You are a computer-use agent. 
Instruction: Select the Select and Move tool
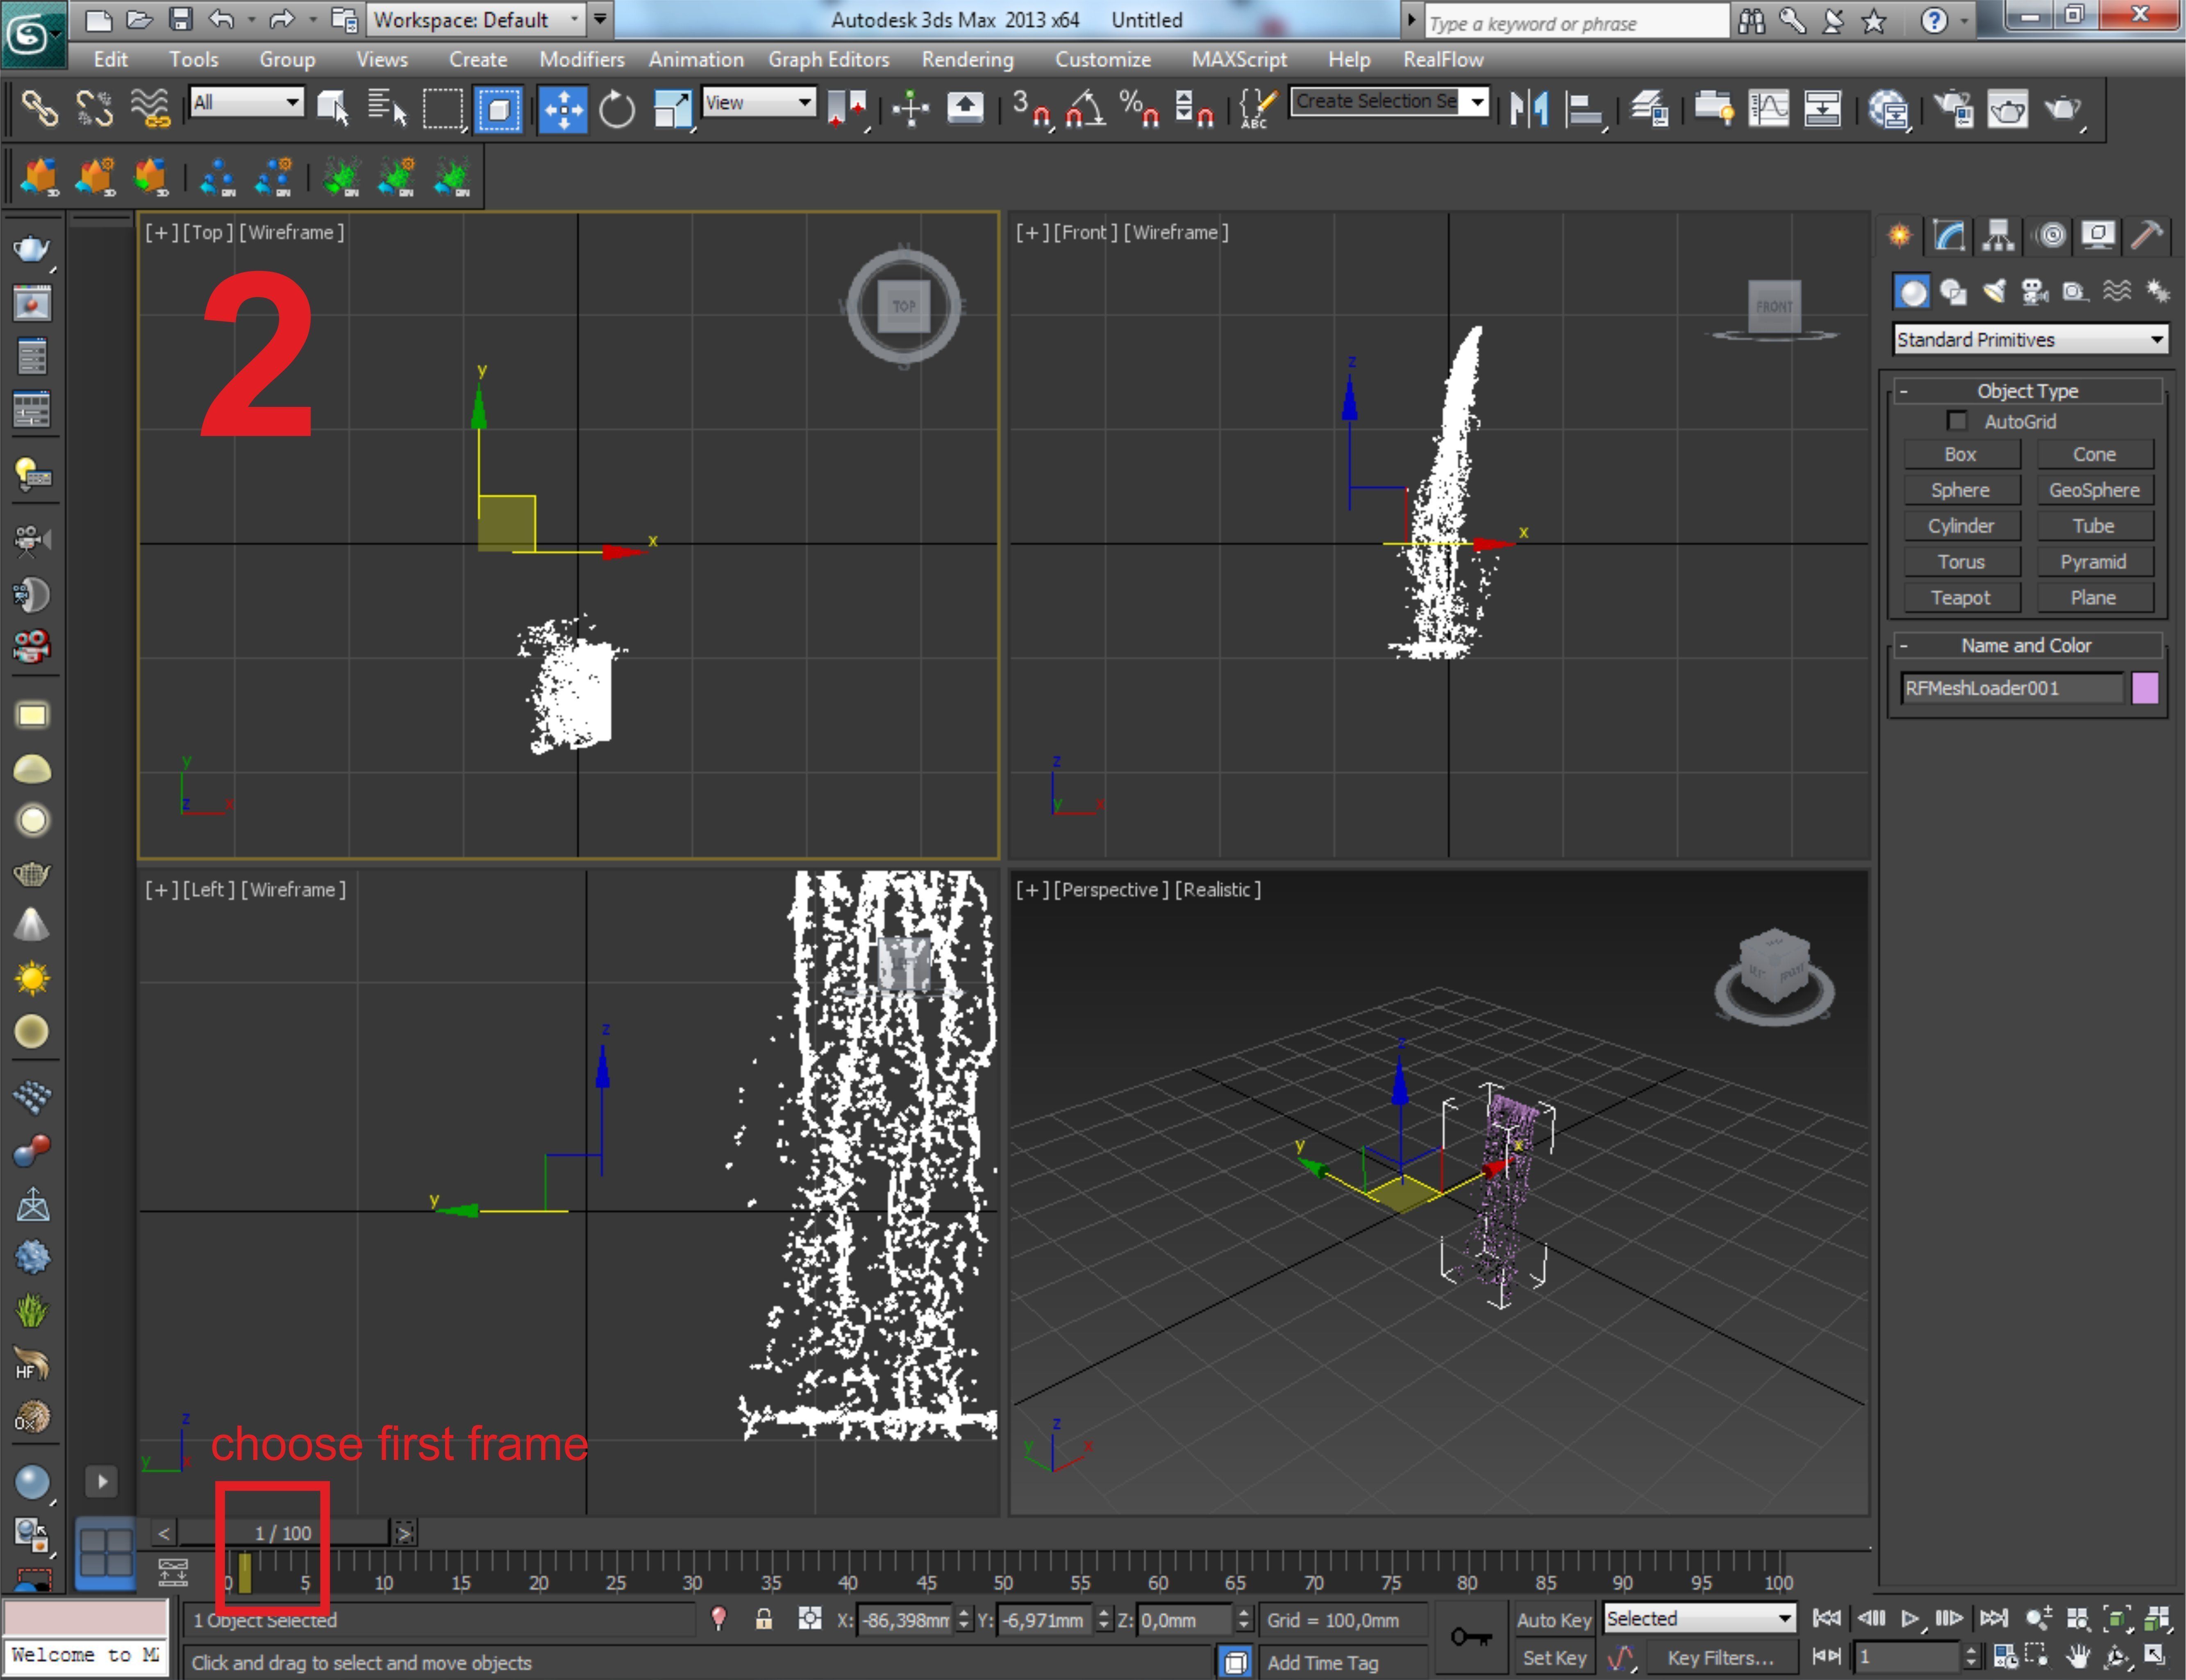[563, 108]
